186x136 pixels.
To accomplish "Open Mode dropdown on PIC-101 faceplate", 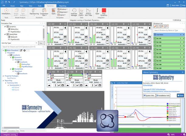I will click(x=101, y=44).
